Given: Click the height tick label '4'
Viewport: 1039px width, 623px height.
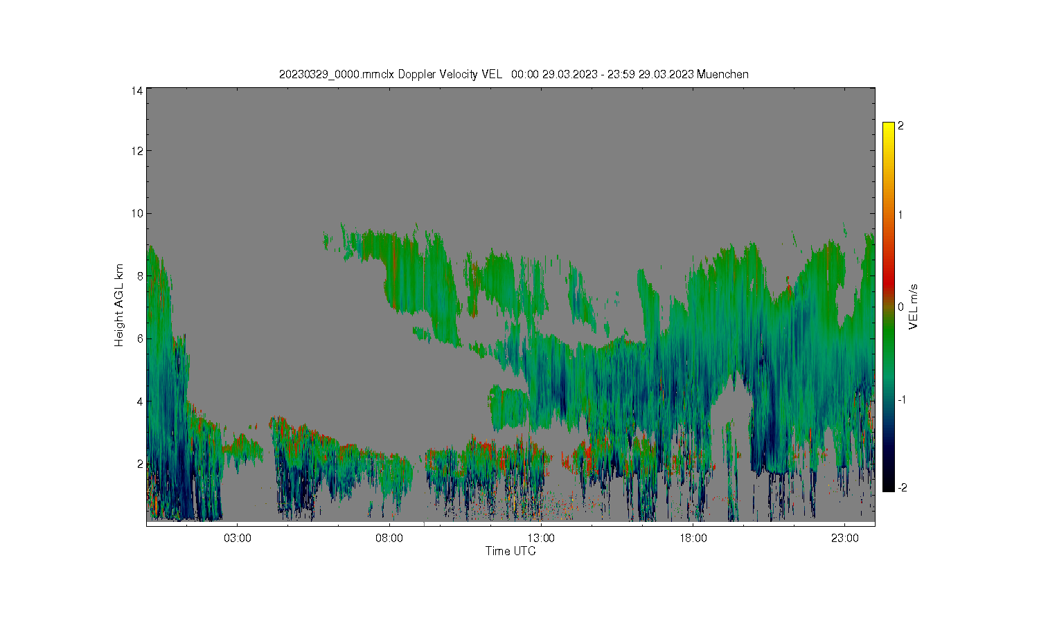Looking at the screenshot, I should click(140, 401).
